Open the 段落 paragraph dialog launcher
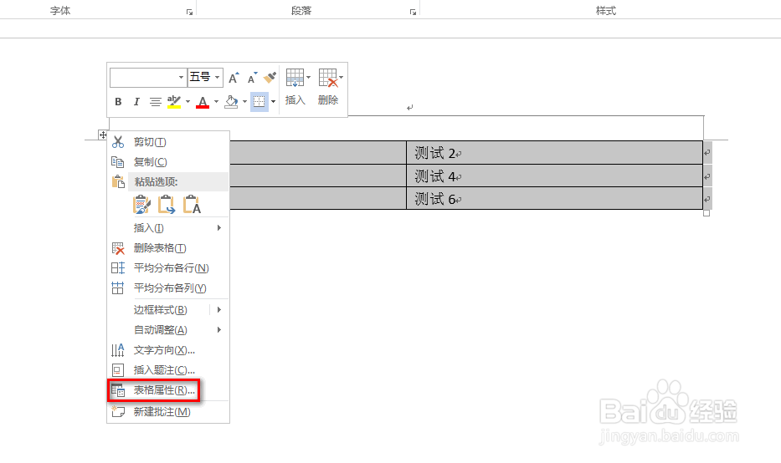 click(413, 12)
